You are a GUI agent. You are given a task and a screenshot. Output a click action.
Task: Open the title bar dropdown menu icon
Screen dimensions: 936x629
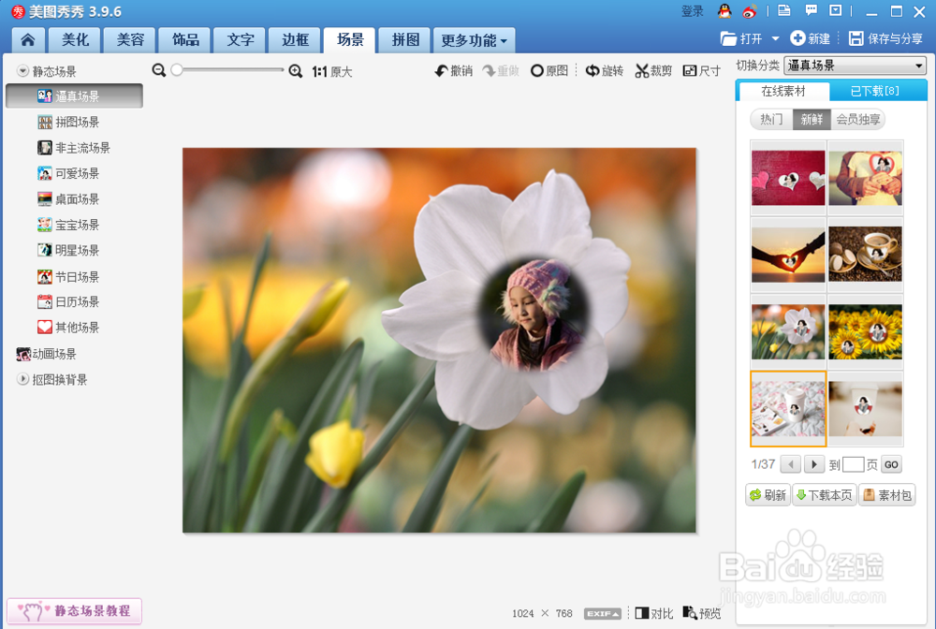tap(836, 10)
